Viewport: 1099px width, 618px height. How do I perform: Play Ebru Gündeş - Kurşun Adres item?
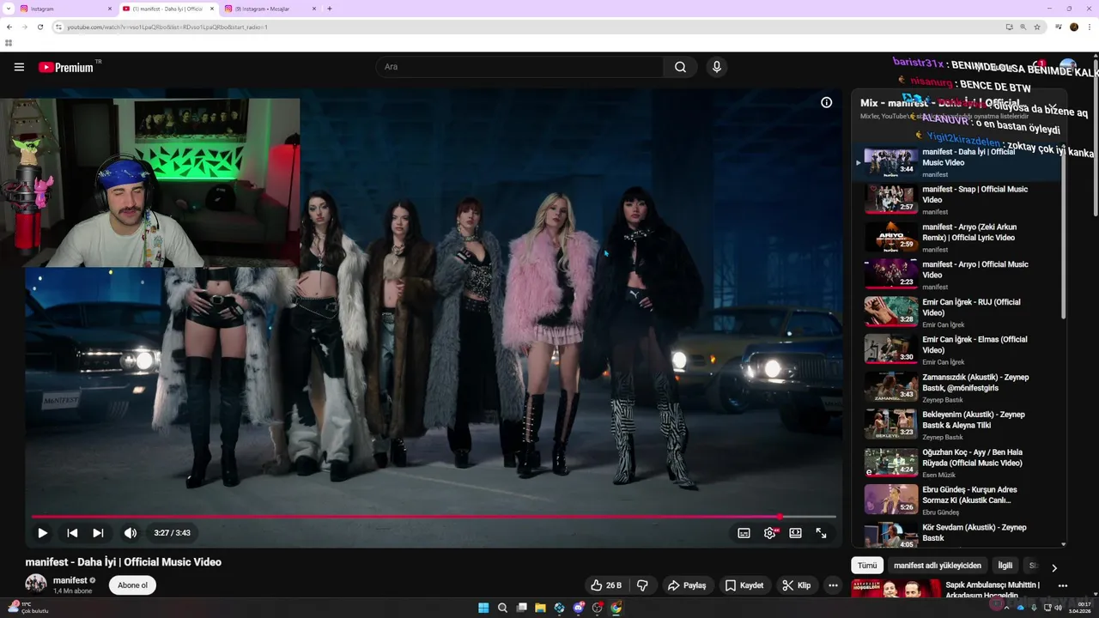tap(958, 500)
